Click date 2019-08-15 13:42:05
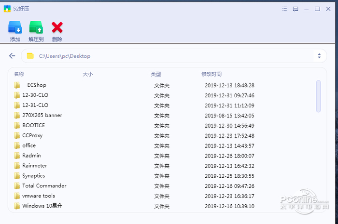Image resolution: width=338 pixels, height=224 pixels. point(229,116)
